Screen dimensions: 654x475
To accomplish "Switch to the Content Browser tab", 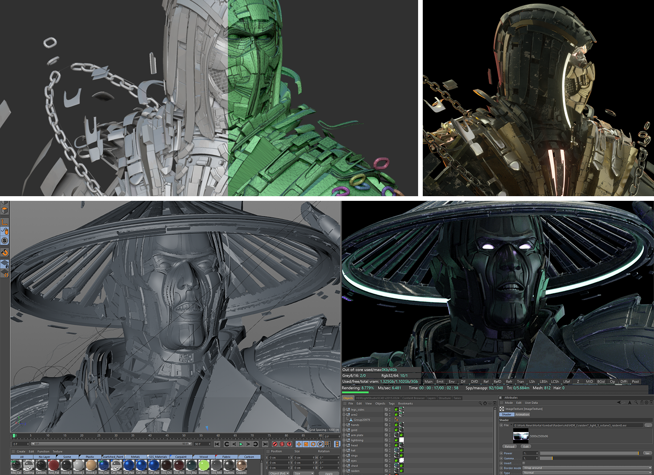I will pyautogui.click(x=413, y=398).
